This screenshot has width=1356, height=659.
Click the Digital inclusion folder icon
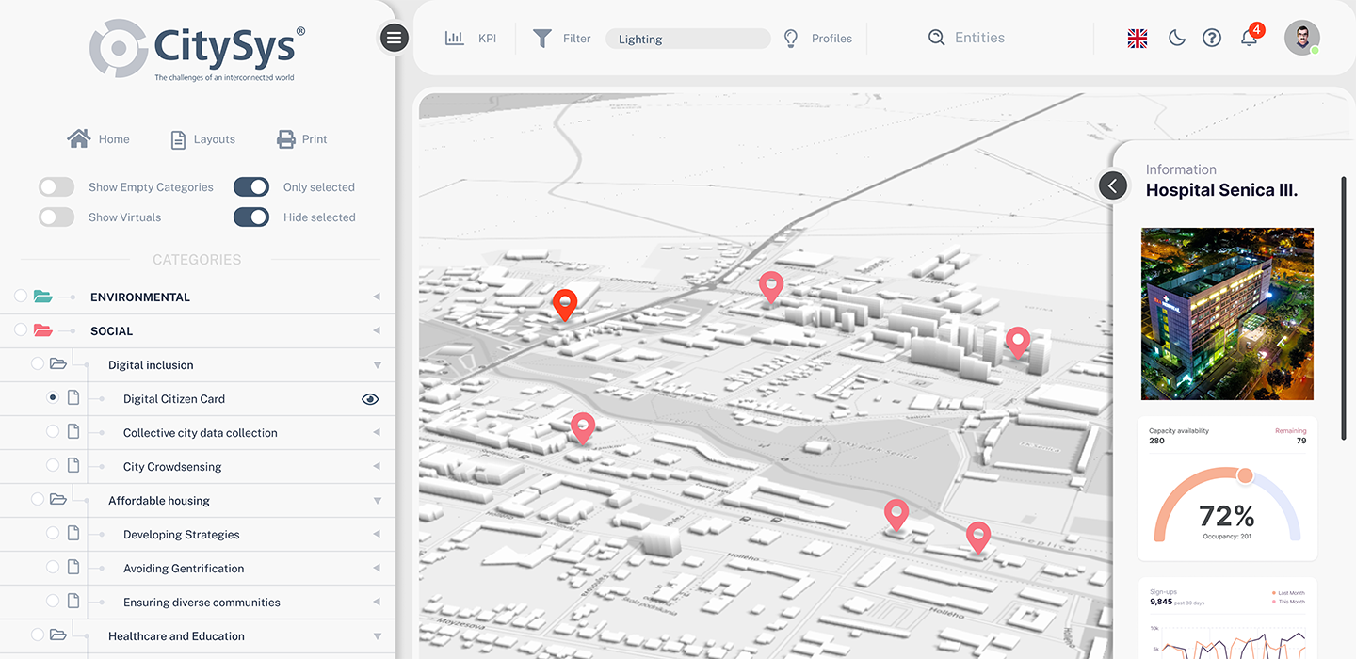(x=58, y=364)
